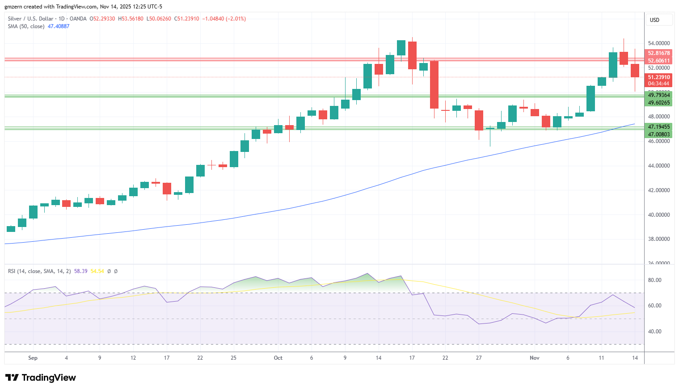The width and height of the screenshot is (679, 391).
Task: Click the Nov label on the time axis
Action: pyautogui.click(x=535, y=358)
